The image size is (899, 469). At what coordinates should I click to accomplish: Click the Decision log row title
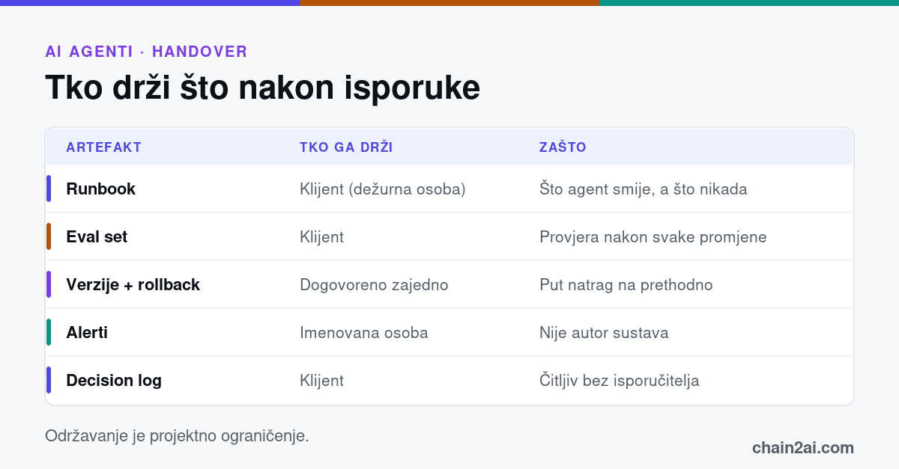point(114,381)
